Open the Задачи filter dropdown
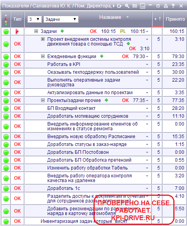187x226 pixels. point(61,19)
